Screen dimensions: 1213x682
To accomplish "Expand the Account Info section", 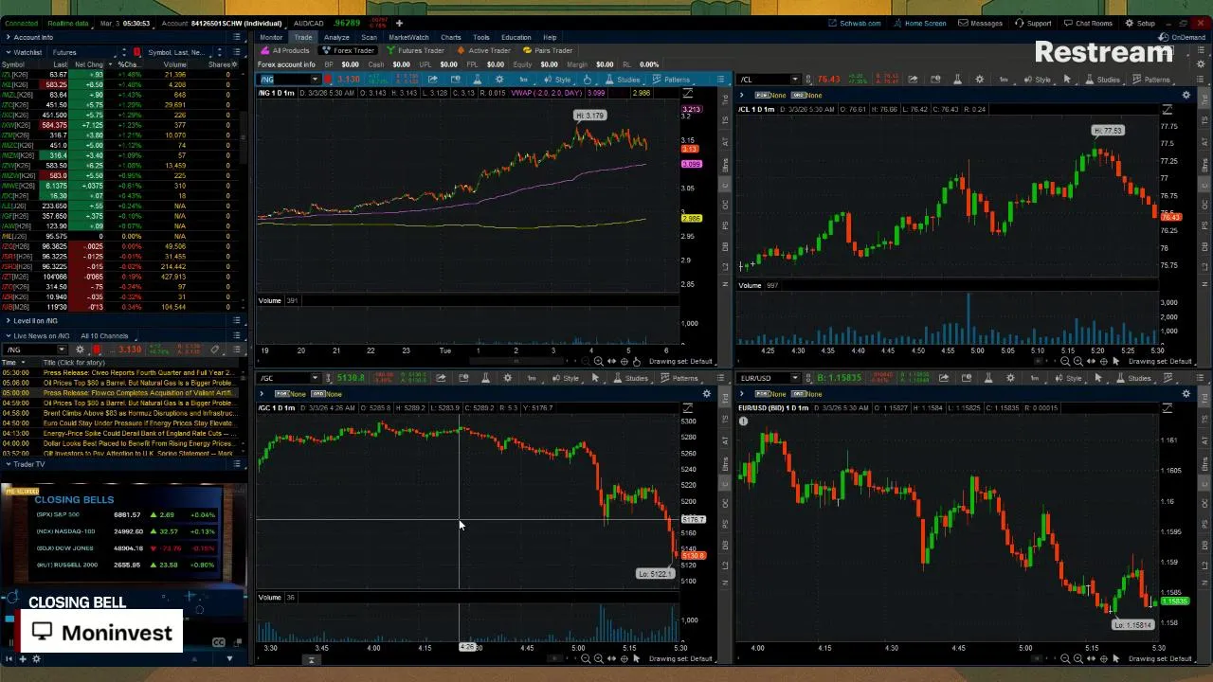I will point(7,37).
